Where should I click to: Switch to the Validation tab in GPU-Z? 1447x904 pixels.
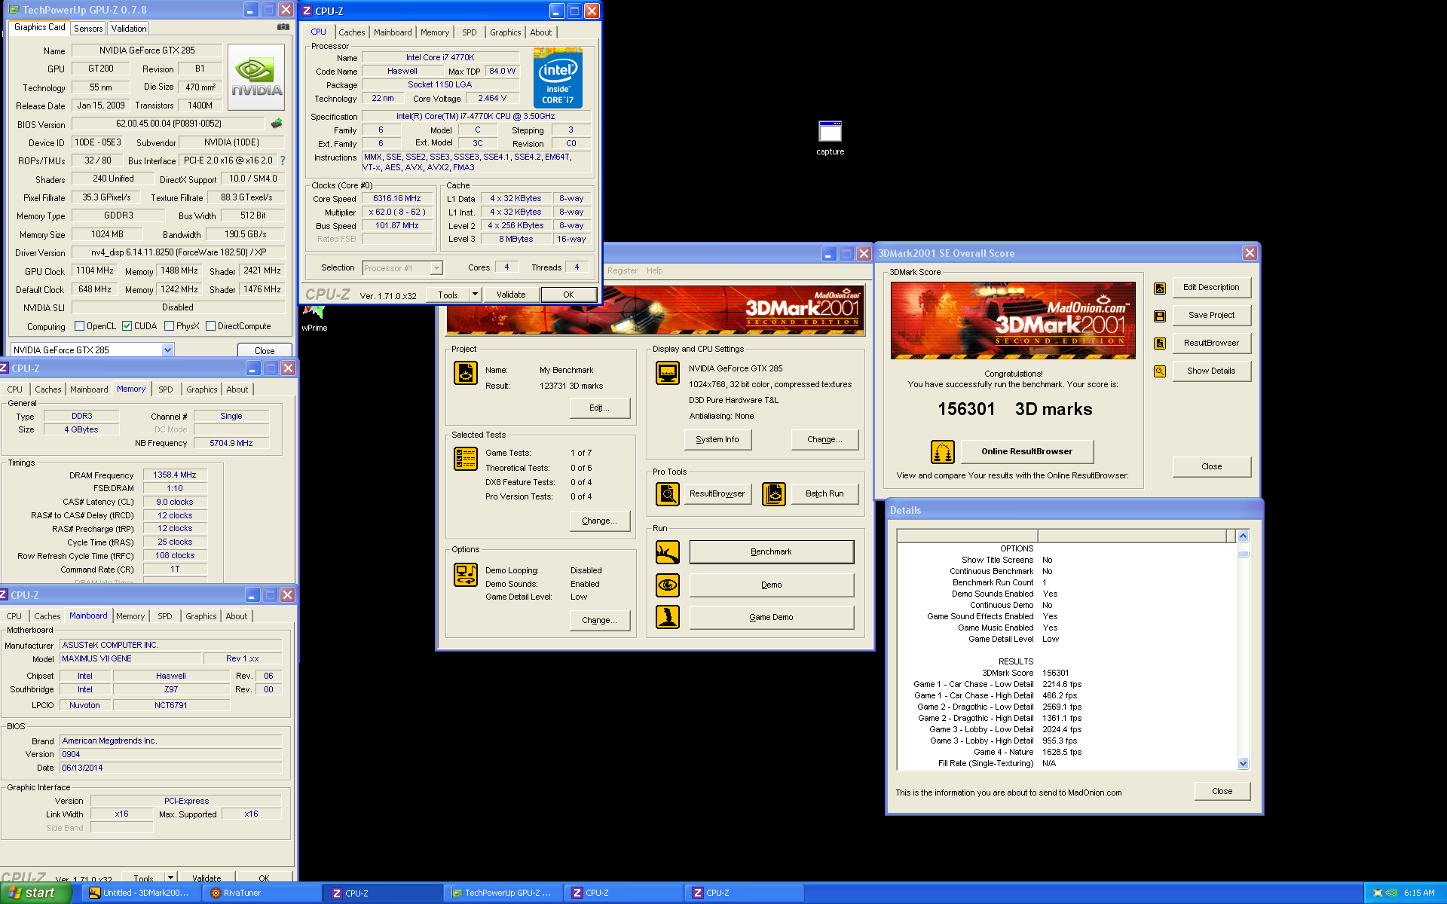(129, 29)
